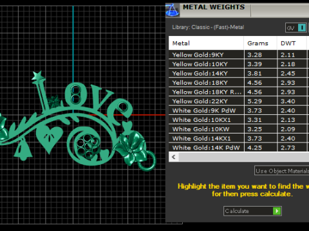Image resolution: width=309 pixels, height=231 pixels.
Task: Click the 4.25 grams value
Action: [255, 148]
